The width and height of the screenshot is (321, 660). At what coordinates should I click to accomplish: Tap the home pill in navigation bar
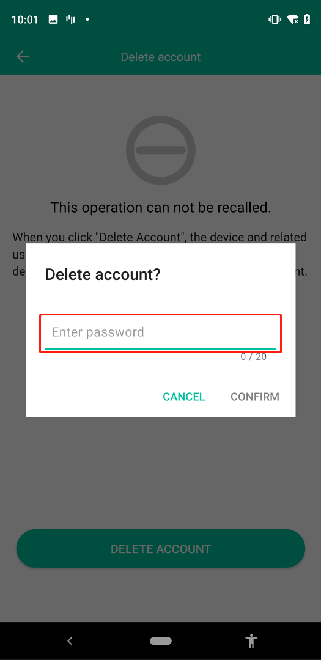pos(160,641)
